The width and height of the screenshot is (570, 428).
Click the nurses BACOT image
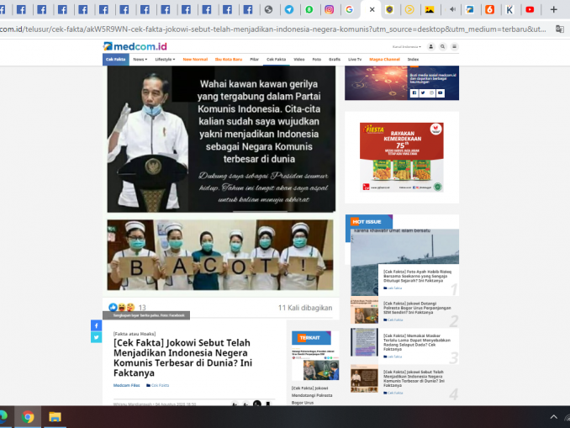click(x=220, y=255)
